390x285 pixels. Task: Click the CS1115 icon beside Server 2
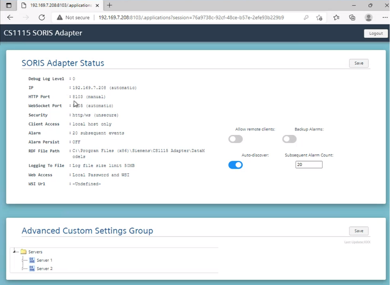[x=32, y=268]
